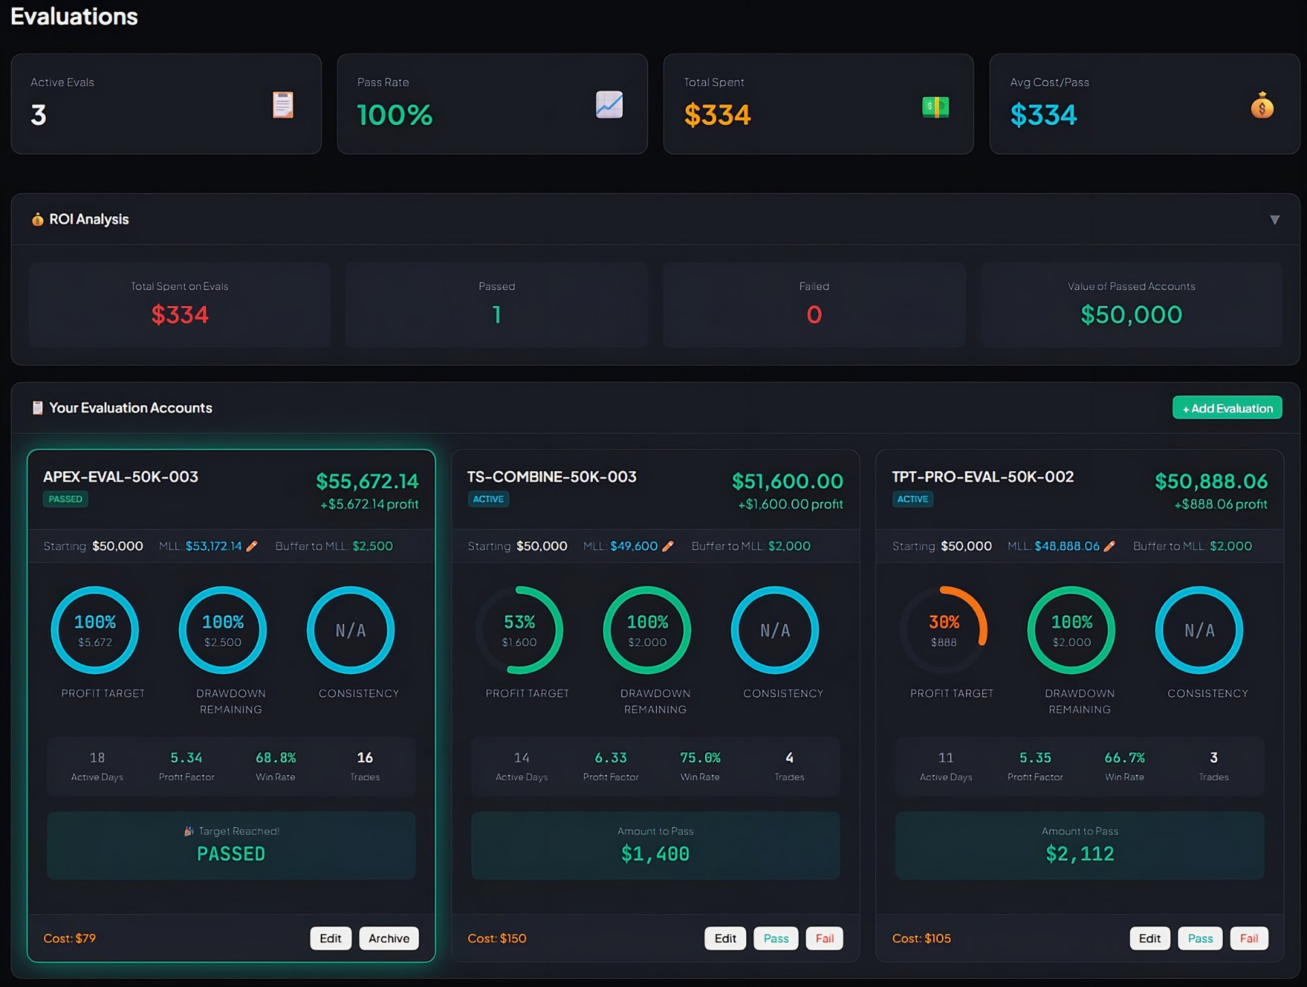This screenshot has width=1307, height=987.
Task: Archive the APEX-EVAL-50K-003 account
Action: [x=388, y=939]
